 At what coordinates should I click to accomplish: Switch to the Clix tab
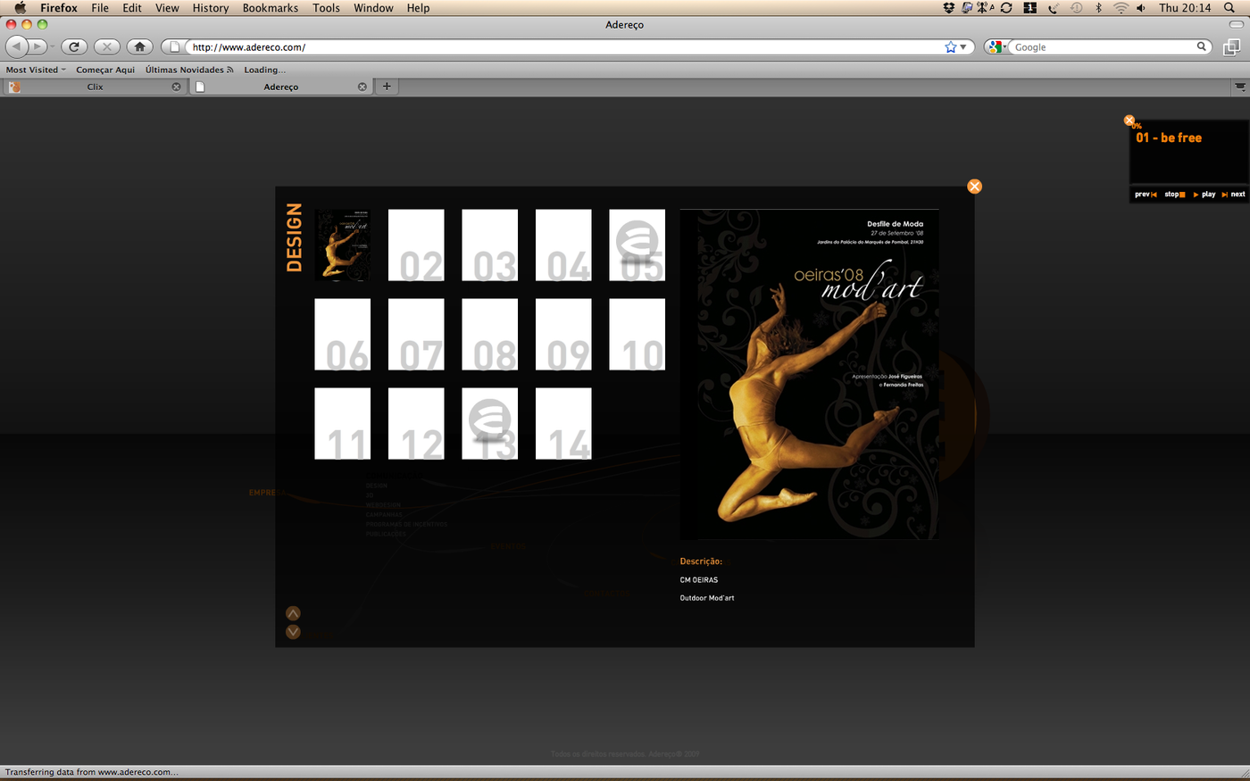95,87
